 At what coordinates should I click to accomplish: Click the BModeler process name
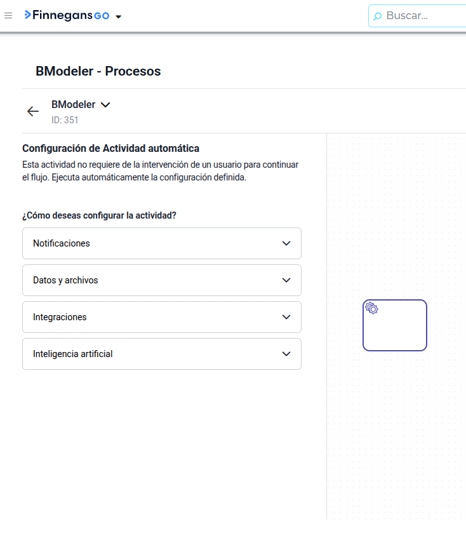(73, 104)
